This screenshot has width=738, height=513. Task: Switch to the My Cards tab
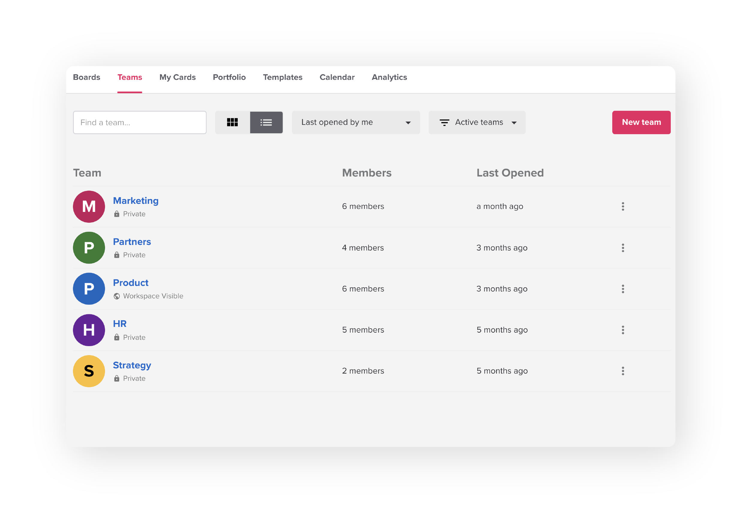[177, 77]
